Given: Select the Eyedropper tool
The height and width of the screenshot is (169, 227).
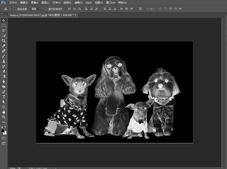Looking at the screenshot, I should (x=4, y=46).
